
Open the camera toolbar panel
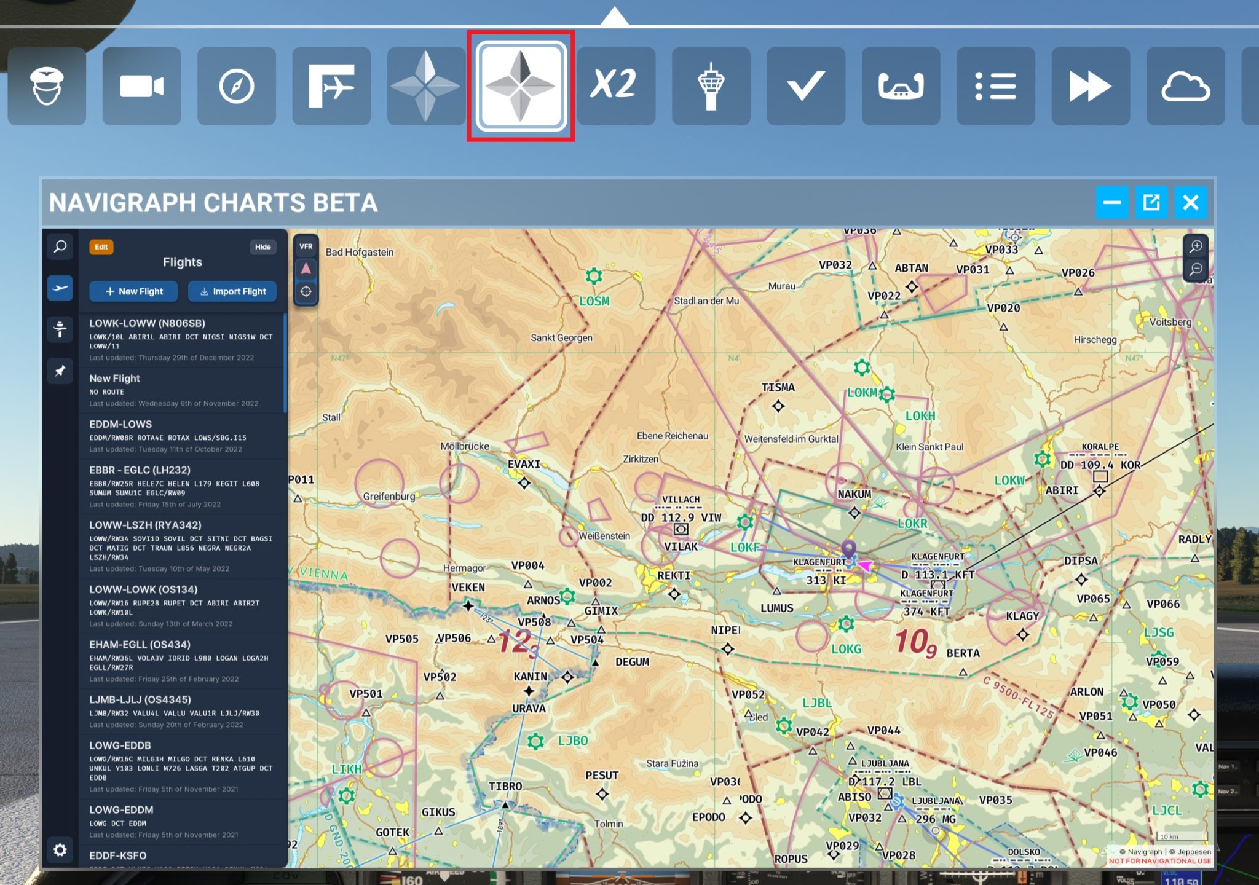click(x=142, y=86)
